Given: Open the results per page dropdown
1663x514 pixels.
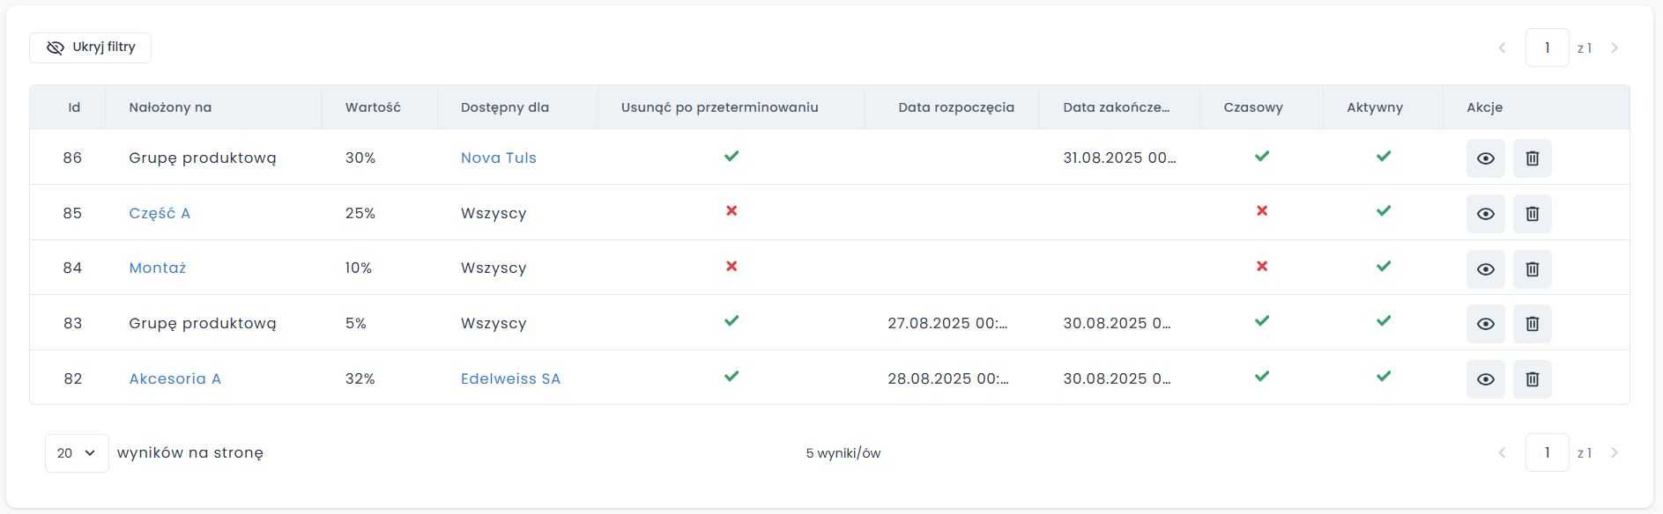Looking at the screenshot, I should [x=77, y=453].
